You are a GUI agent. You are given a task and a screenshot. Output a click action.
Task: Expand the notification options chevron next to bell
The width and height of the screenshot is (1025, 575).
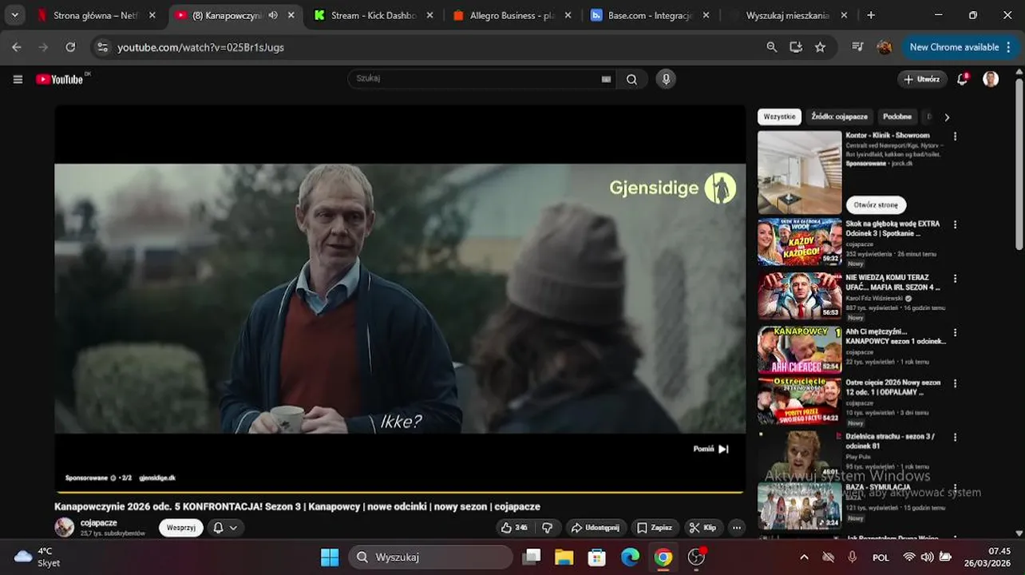pos(233,528)
